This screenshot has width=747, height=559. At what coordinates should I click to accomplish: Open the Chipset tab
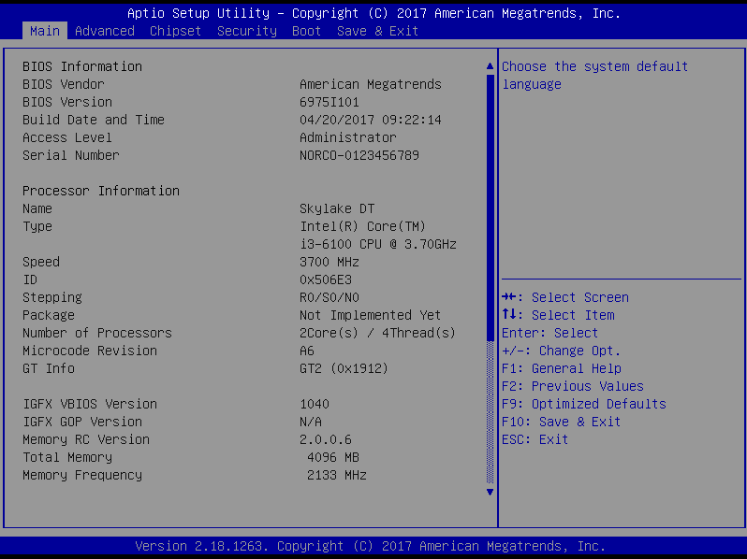tap(175, 31)
